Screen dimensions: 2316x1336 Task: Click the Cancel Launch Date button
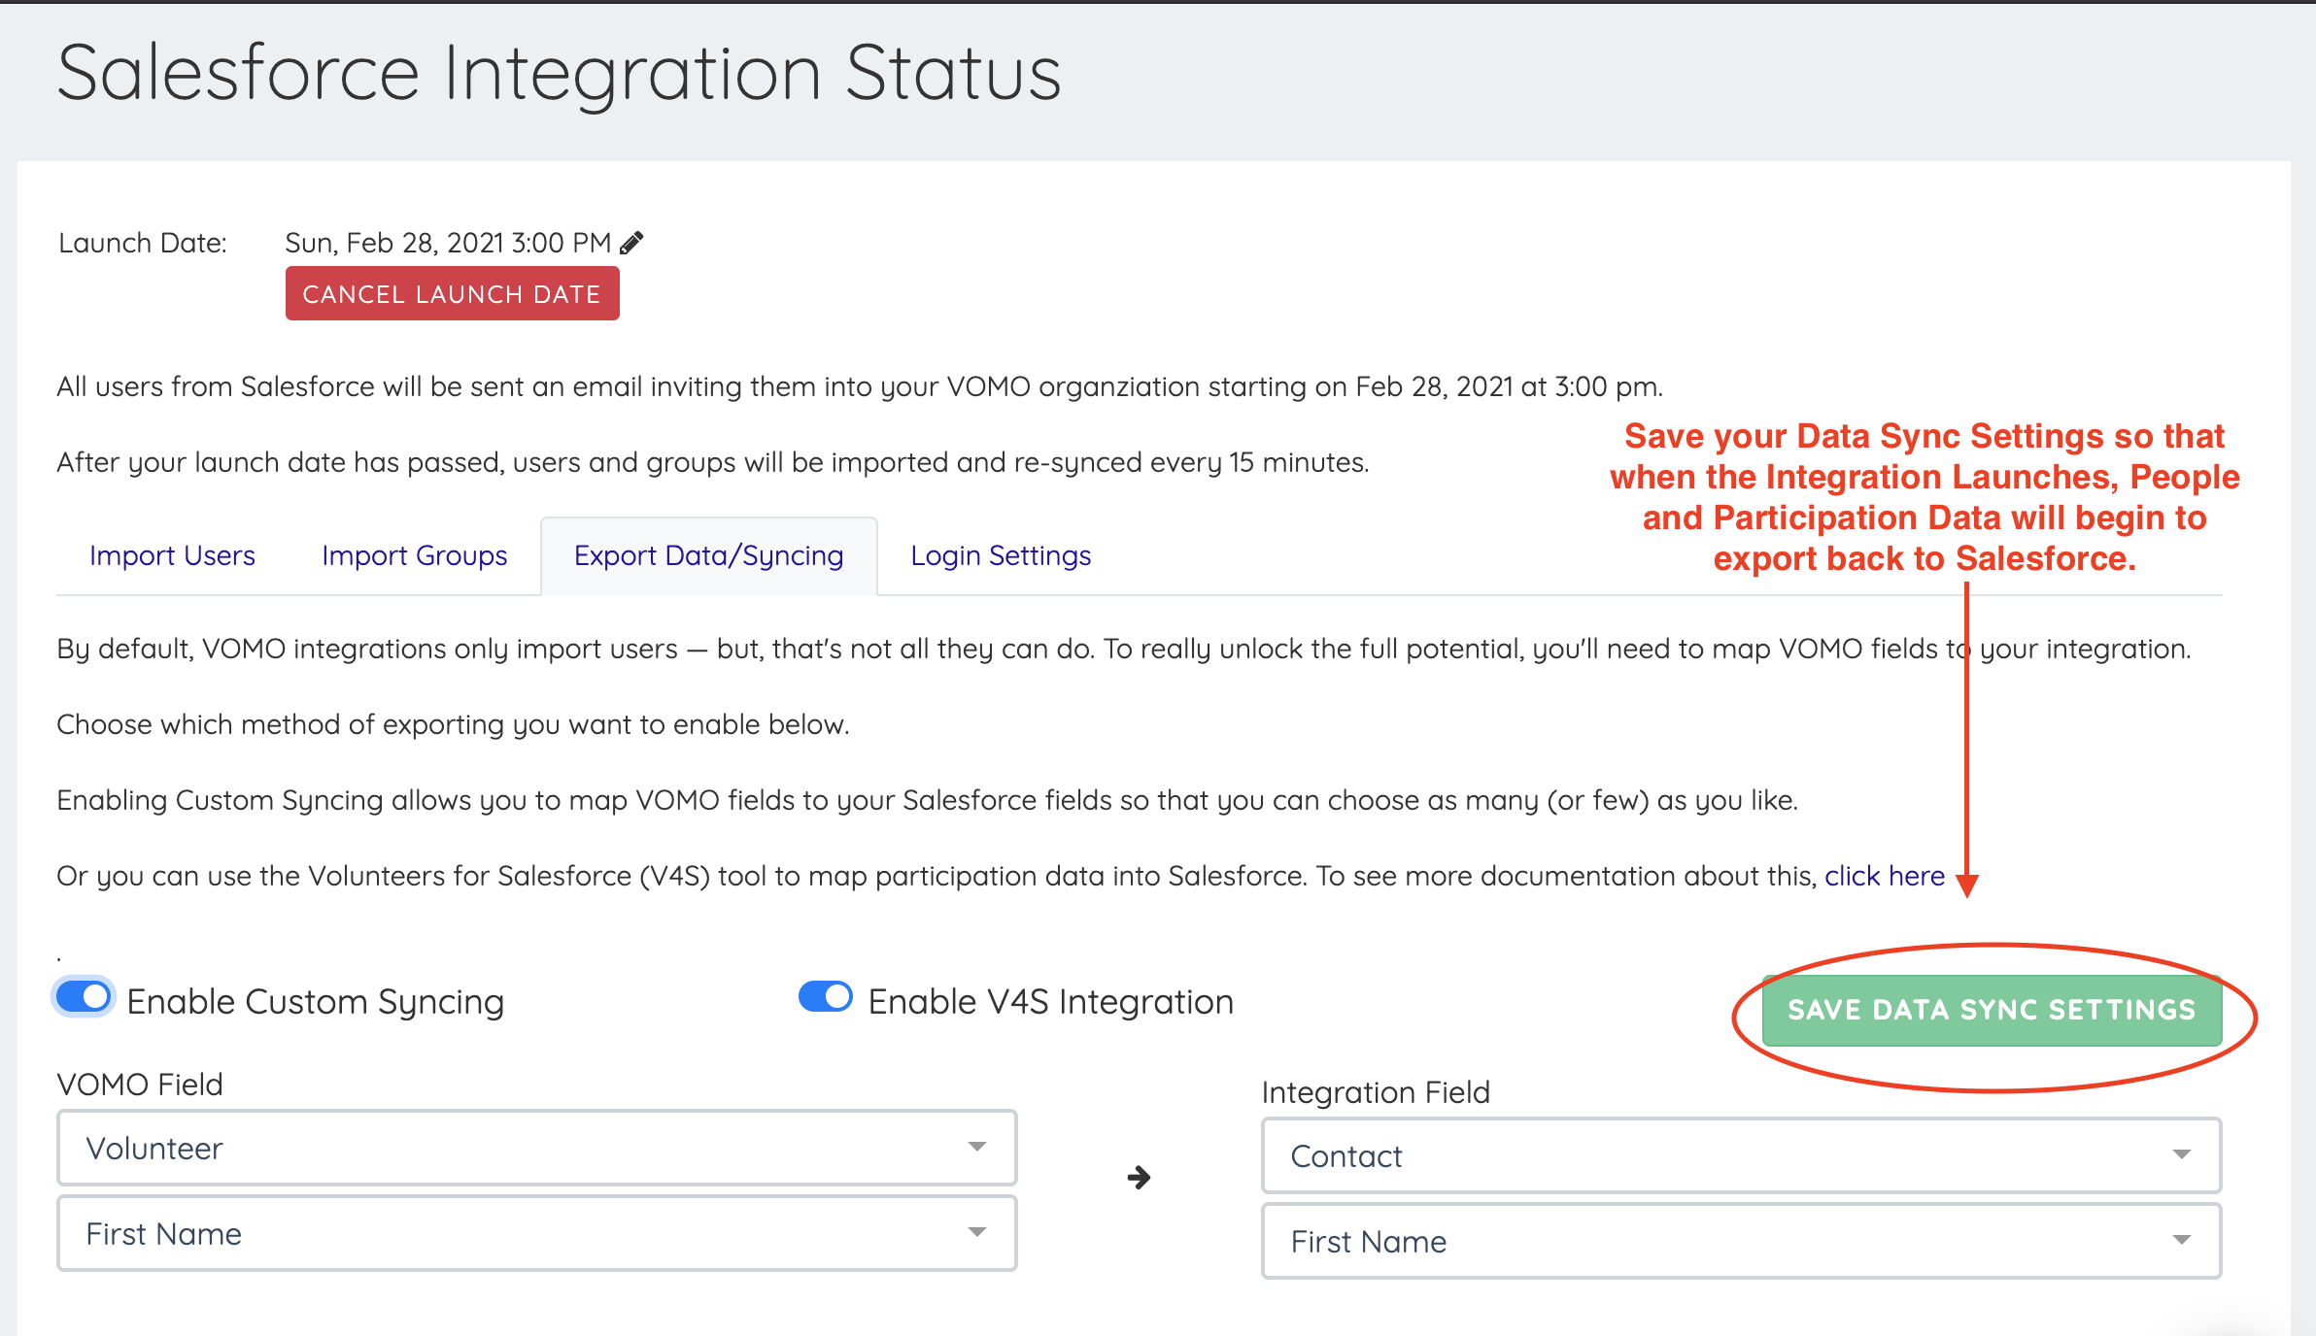tap(452, 293)
